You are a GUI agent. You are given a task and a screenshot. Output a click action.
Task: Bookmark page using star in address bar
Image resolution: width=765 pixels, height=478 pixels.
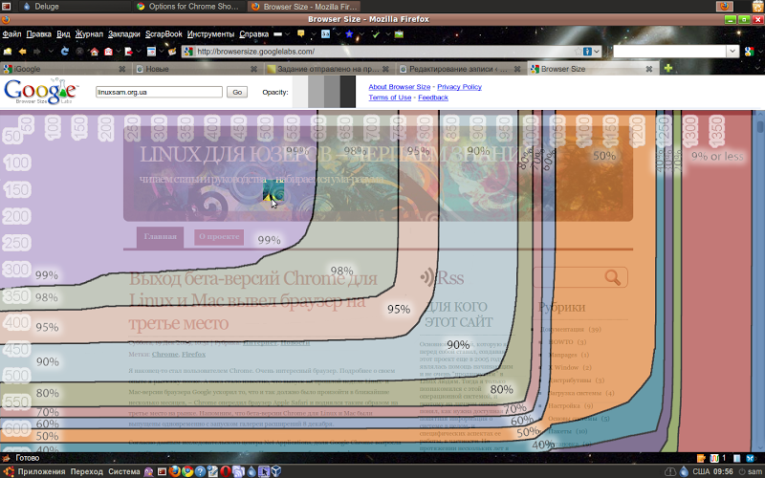coord(579,52)
